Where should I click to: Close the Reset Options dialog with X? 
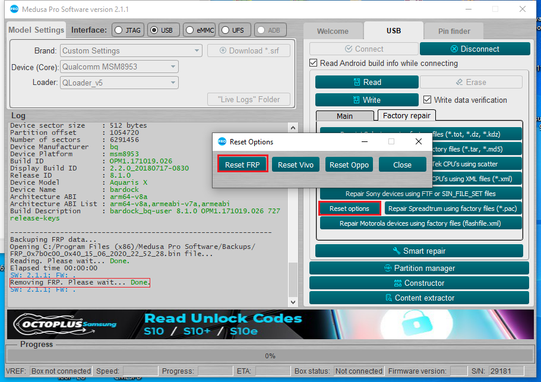[x=419, y=141]
